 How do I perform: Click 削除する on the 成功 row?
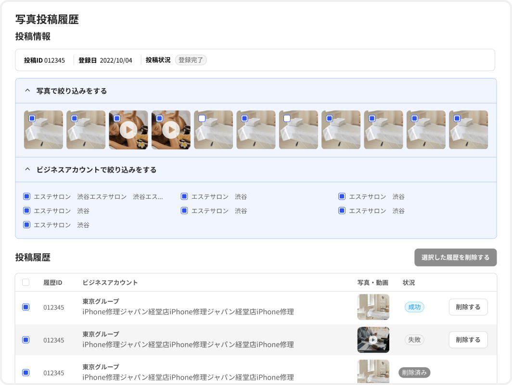[468, 307]
